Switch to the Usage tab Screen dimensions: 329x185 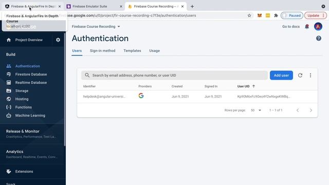[x=154, y=51]
